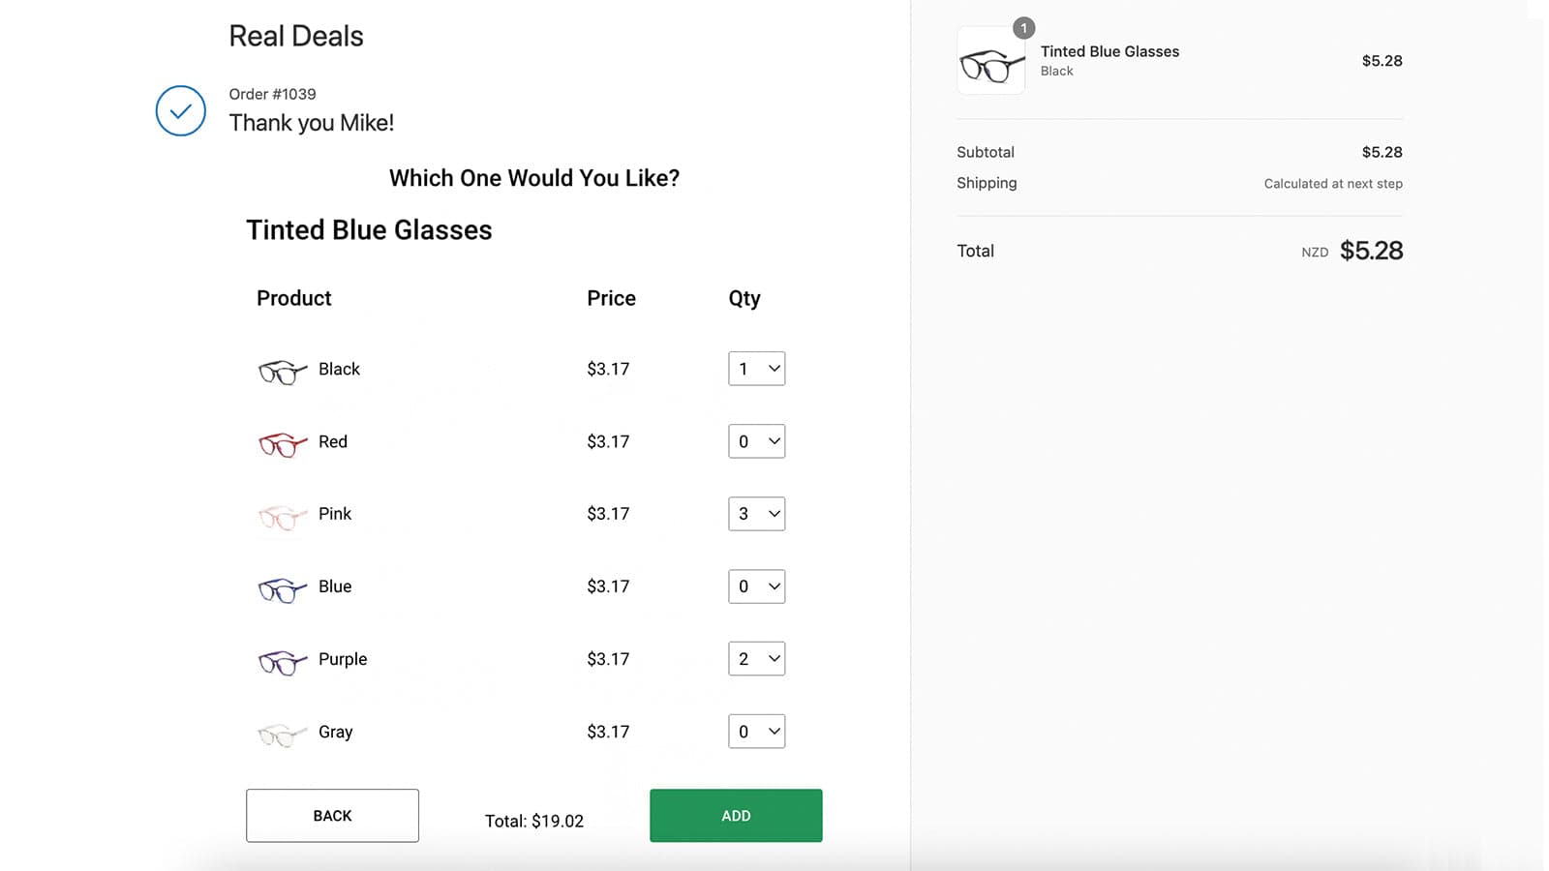Image resolution: width=1549 pixels, height=871 pixels.
Task: Click the Total: $19.02 text
Action: coord(533,820)
